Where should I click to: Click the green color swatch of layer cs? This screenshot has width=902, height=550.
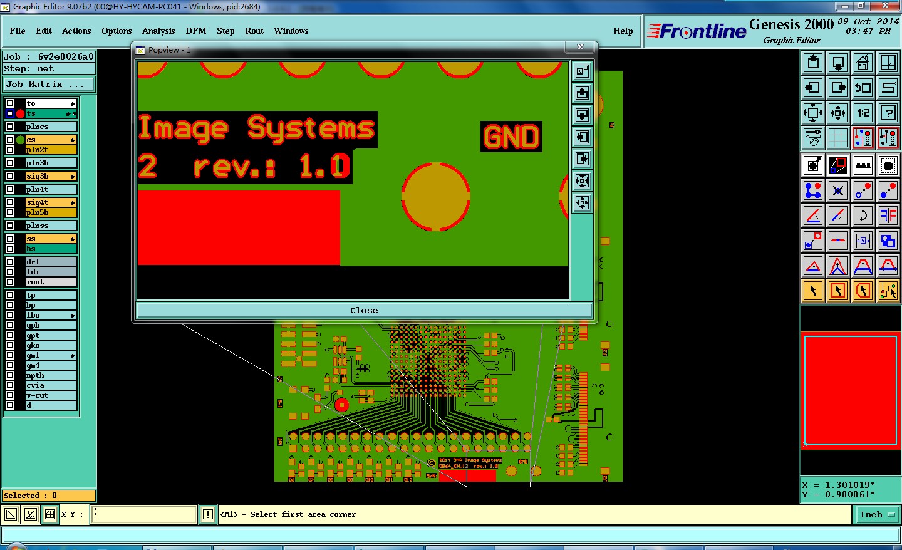pos(20,140)
